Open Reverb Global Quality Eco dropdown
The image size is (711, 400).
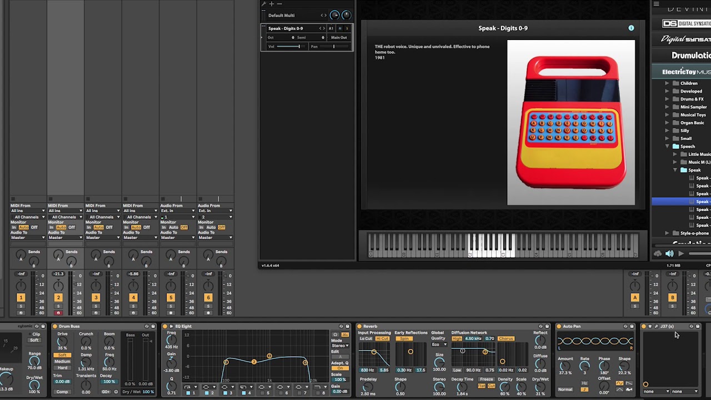coord(439,344)
